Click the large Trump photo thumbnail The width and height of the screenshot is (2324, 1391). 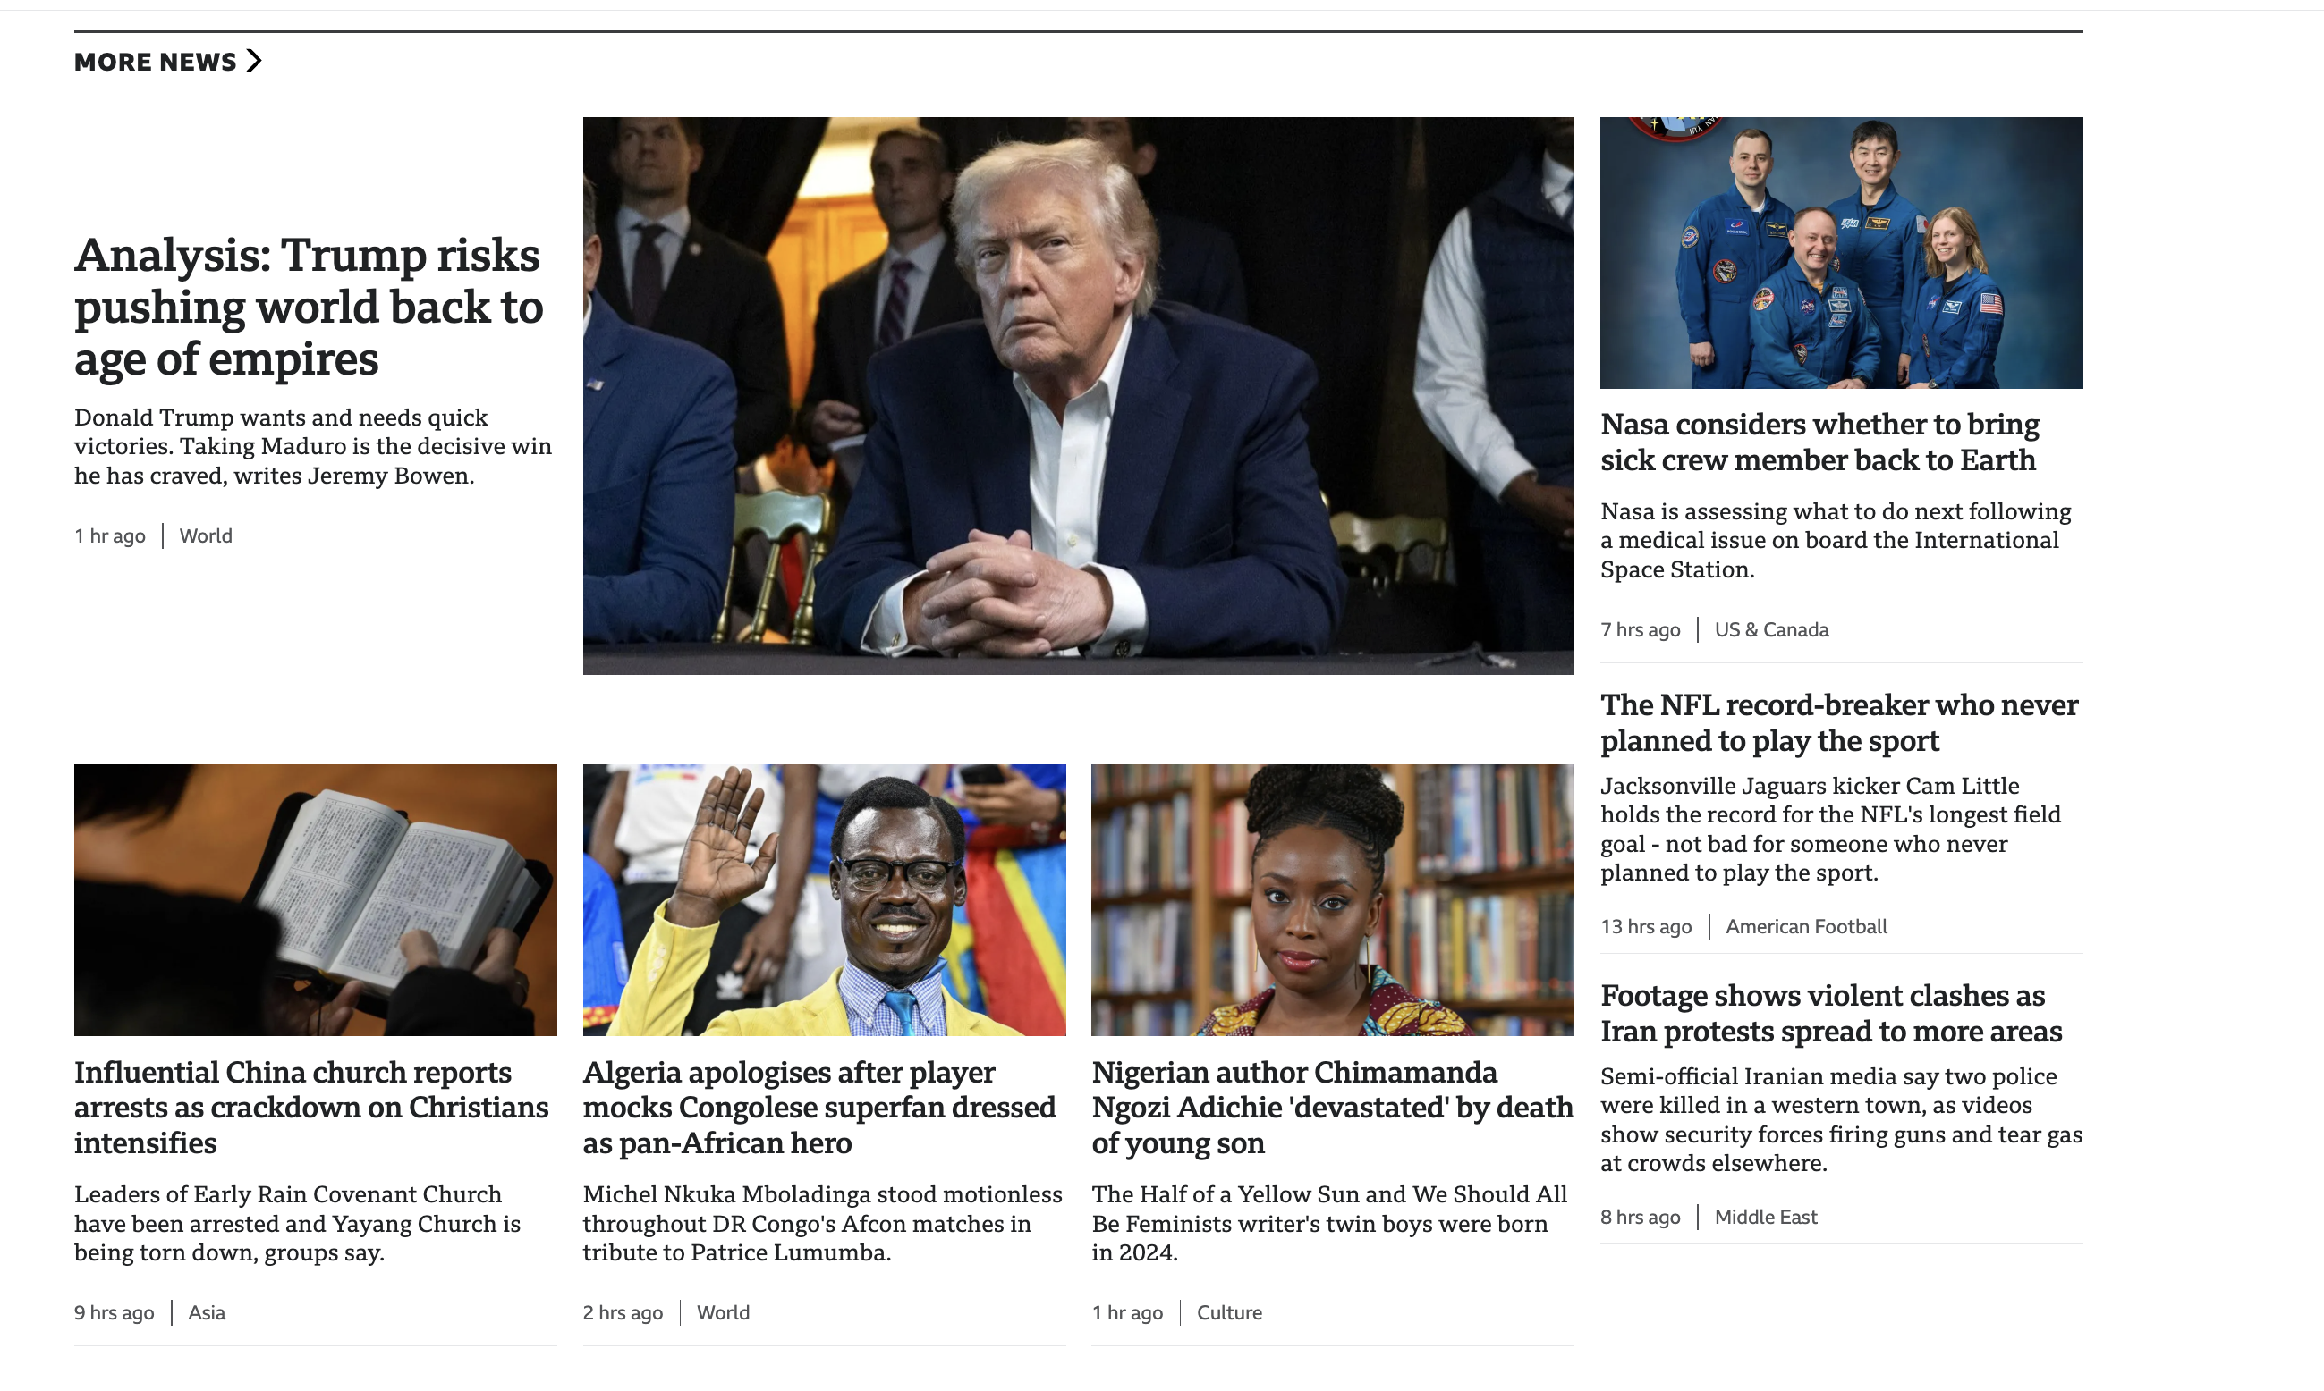point(1078,395)
